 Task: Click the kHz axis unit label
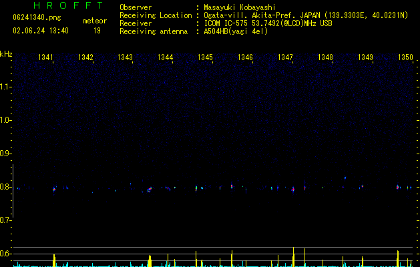(x=6, y=54)
